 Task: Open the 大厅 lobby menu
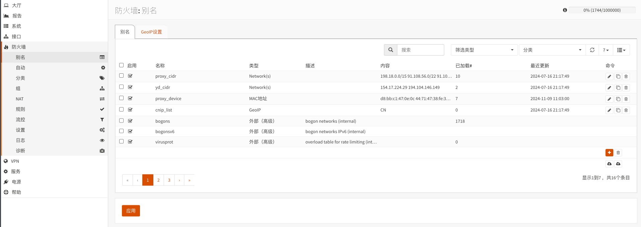55,5
